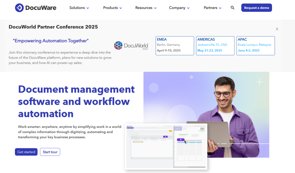Click the plus icon in hero image

(260, 82)
